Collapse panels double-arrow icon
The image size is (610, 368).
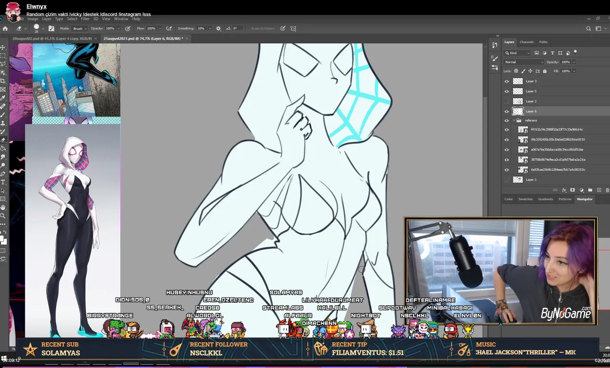pos(498,36)
